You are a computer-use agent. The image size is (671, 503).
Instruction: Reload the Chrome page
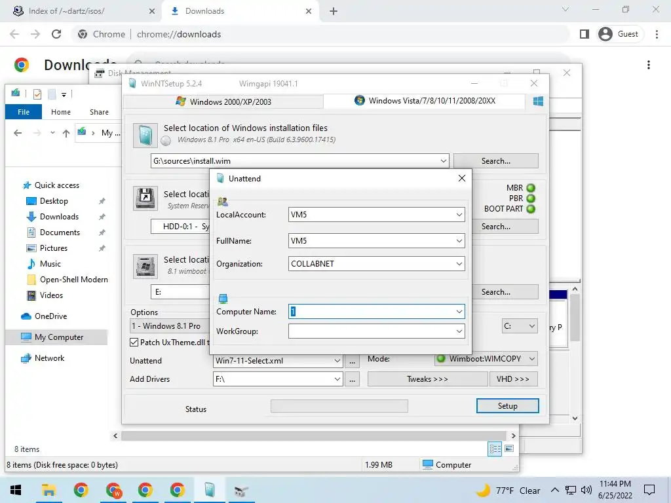[x=56, y=34]
